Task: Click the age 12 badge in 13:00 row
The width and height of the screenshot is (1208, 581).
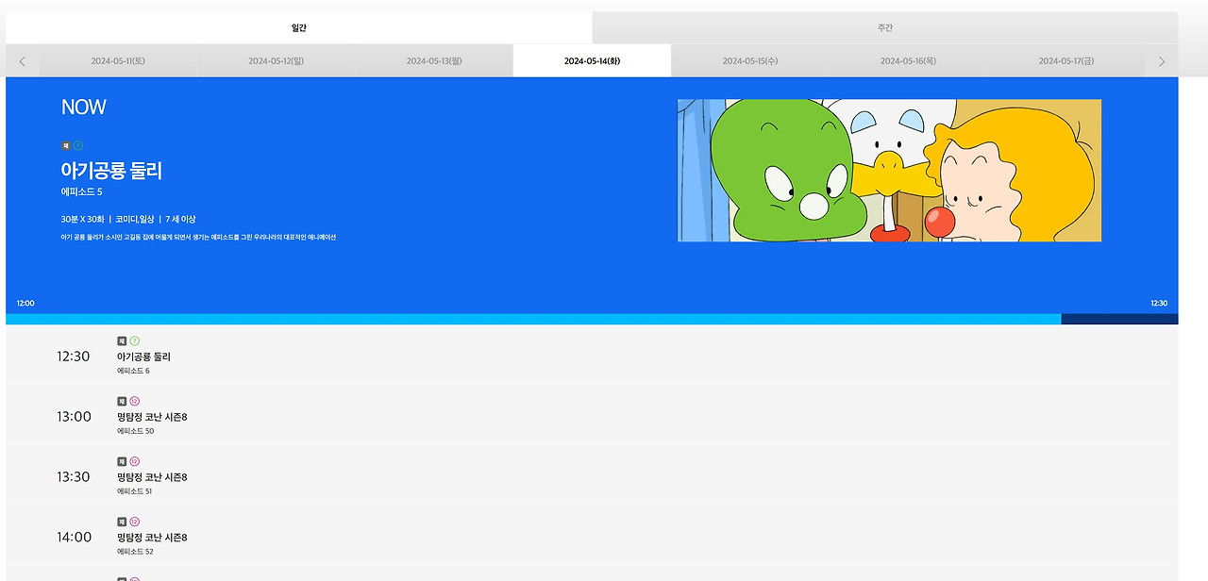Action: (x=134, y=402)
